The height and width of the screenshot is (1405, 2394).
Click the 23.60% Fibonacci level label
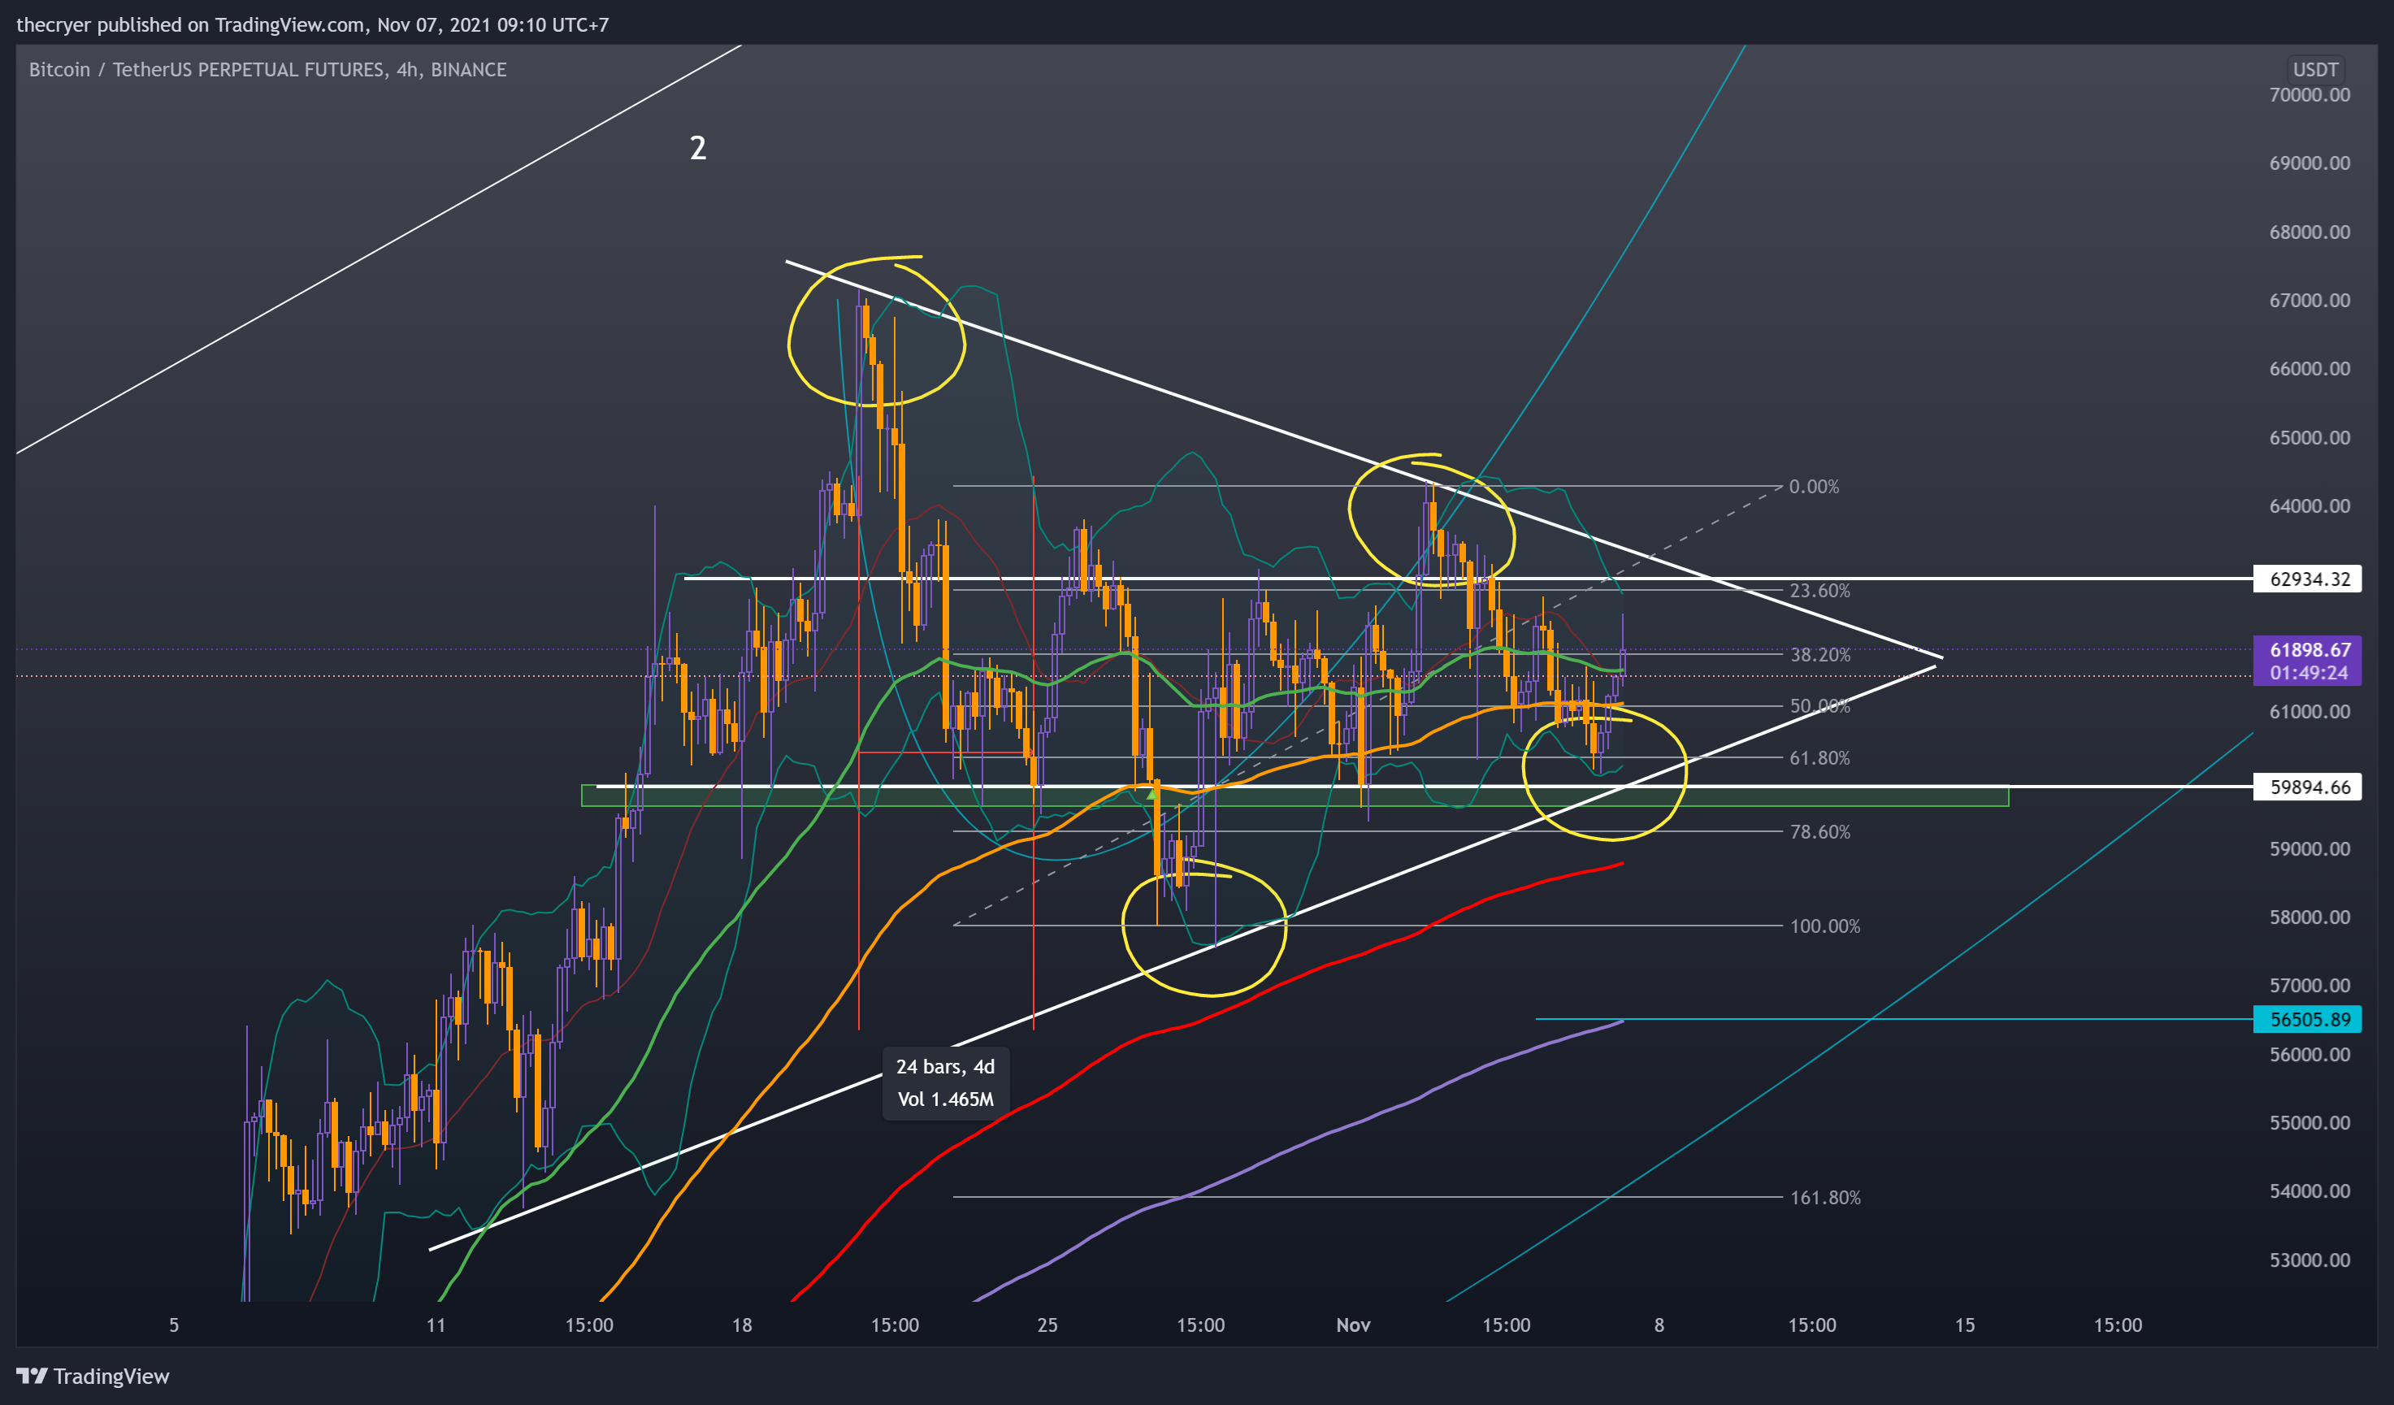1819,590
